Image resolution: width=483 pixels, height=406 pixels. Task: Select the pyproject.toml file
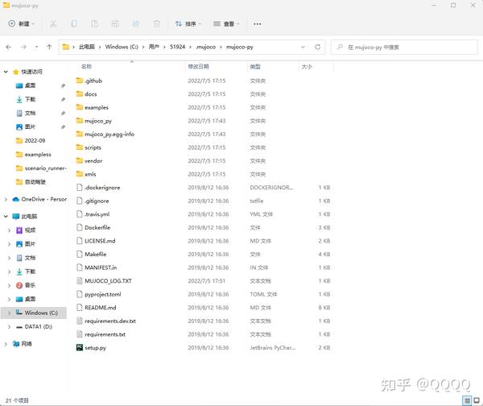click(102, 294)
